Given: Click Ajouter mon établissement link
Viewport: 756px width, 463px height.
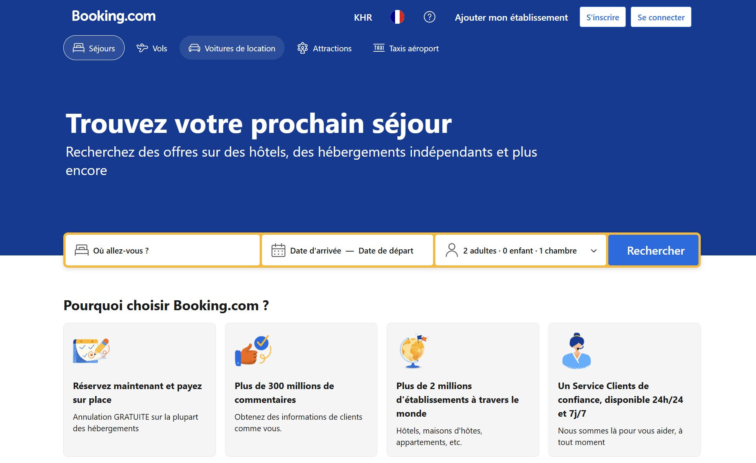Looking at the screenshot, I should point(511,17).
